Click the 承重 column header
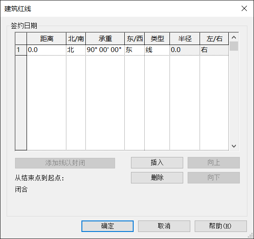Image resolution: width=254 pixels, height=239 pixels. coord(105,38)
